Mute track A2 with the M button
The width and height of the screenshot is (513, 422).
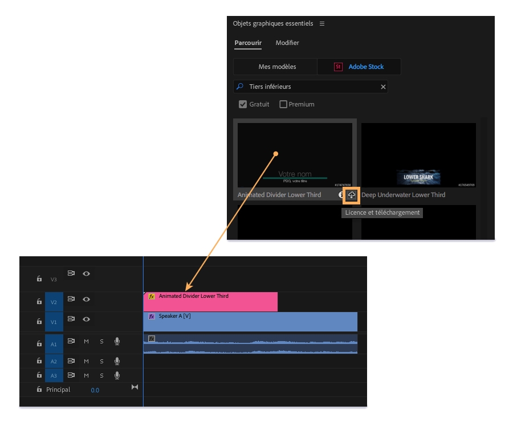[87, 360]
